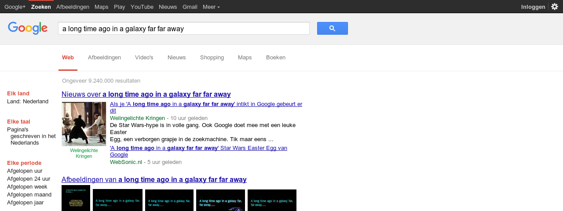Click the 'Ongeveer 9.240.000 resultaten' text
563x211 pixels.
coord(101,81)
